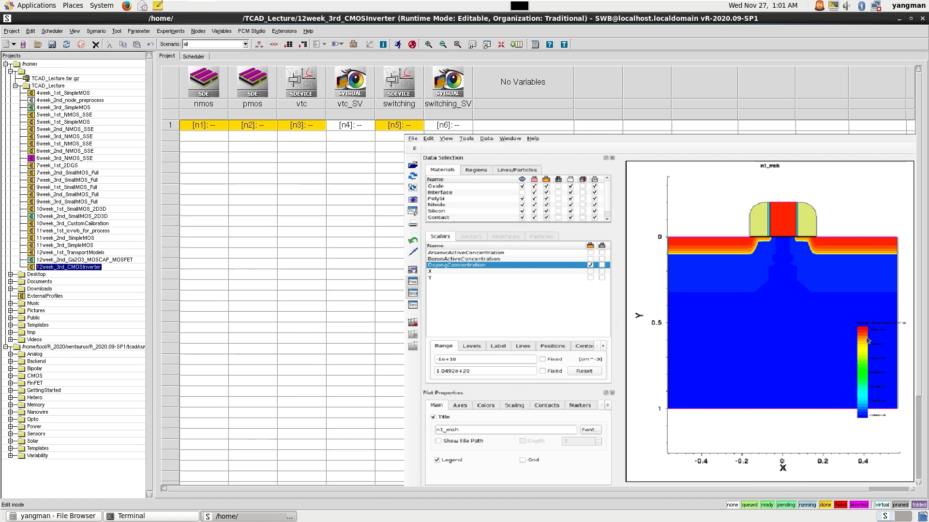This screenshot has height=522, width=929.
Task: Click the help question mark toolbar icon
Action: (x=550, y=44)
